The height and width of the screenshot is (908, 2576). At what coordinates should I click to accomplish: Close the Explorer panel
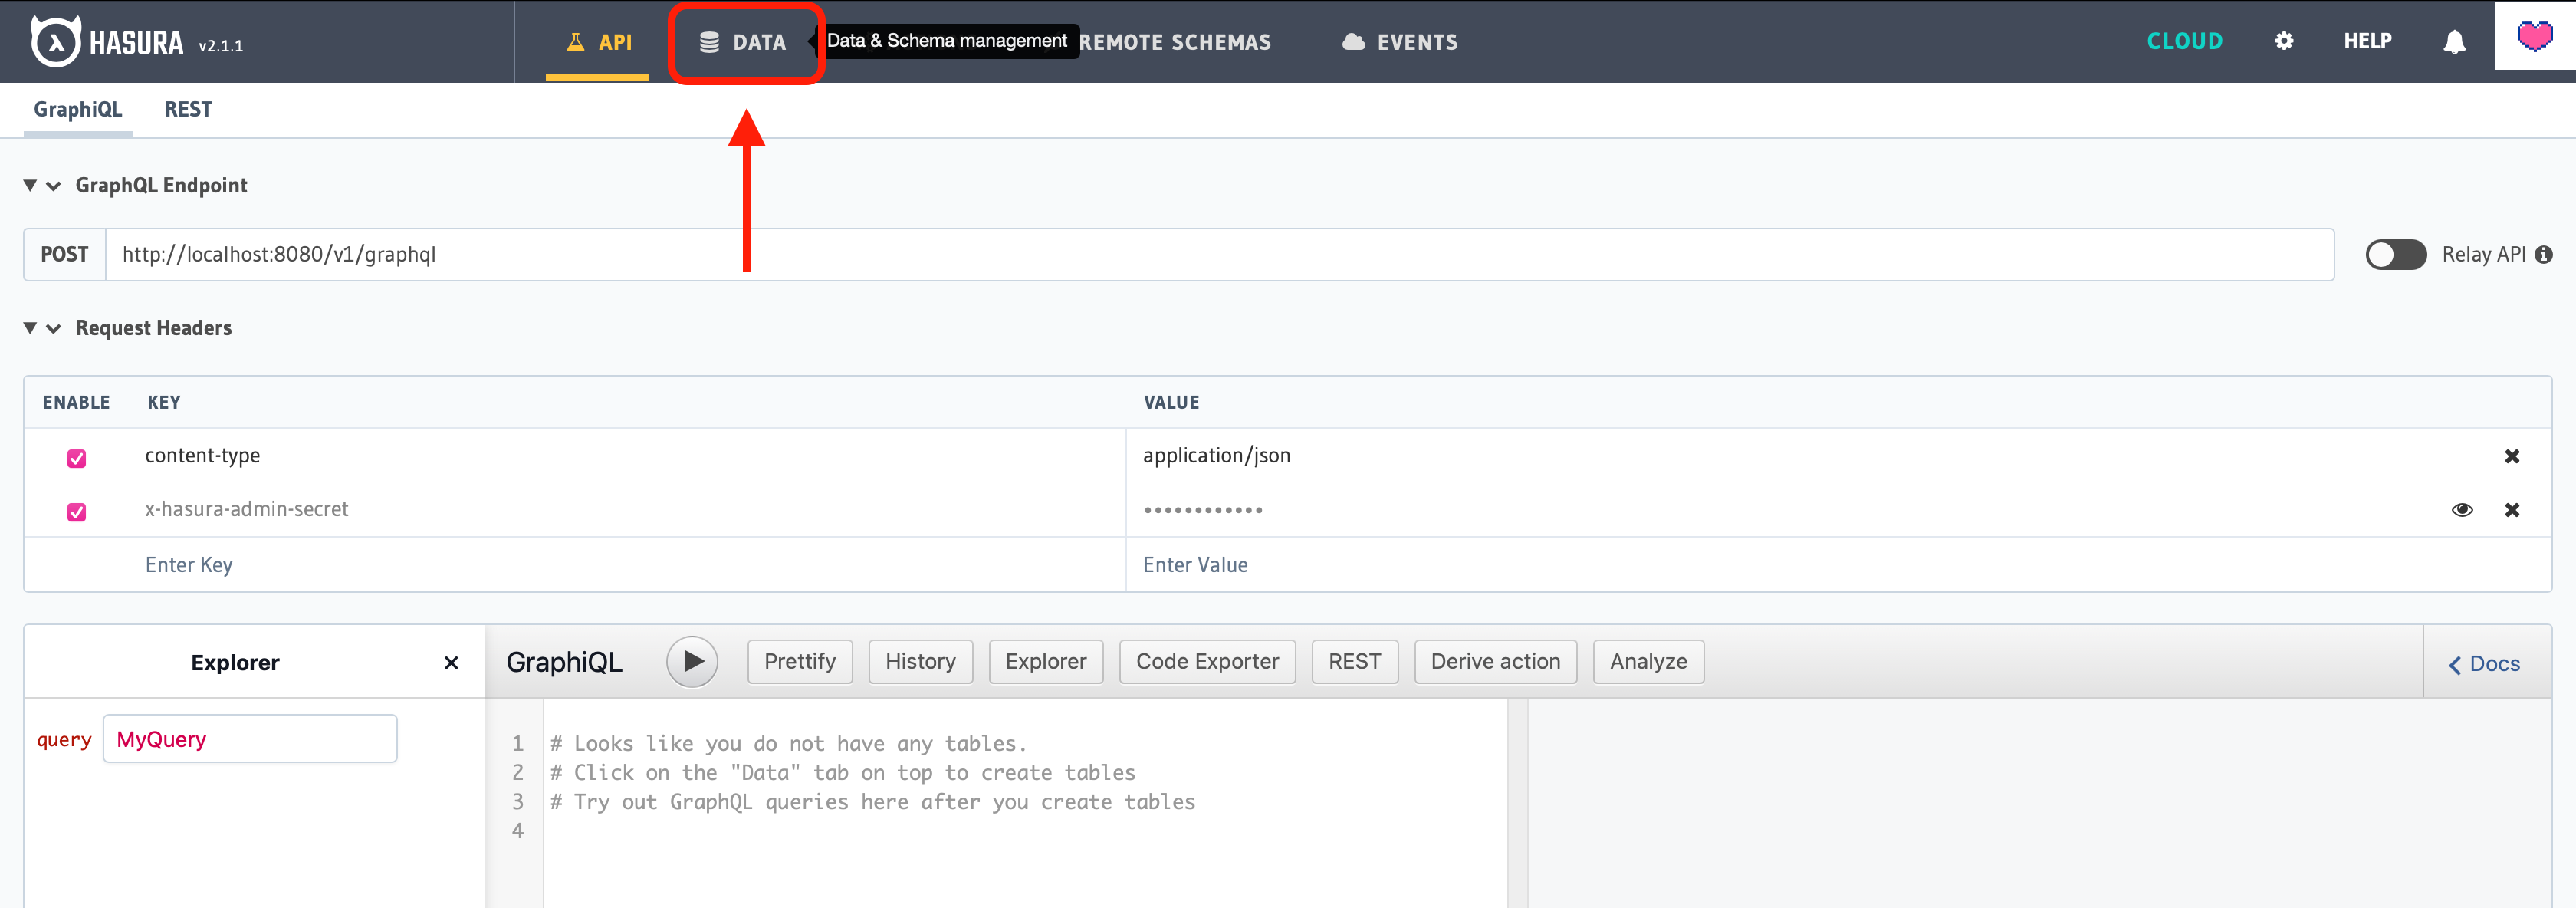[451, 663]
